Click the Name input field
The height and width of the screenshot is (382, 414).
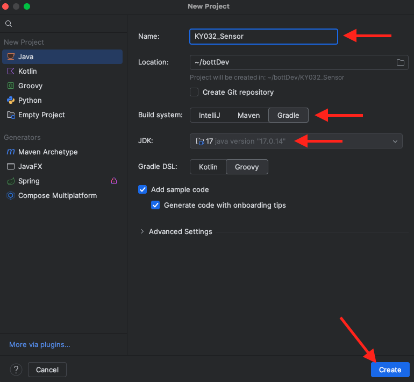pos(263,37)
